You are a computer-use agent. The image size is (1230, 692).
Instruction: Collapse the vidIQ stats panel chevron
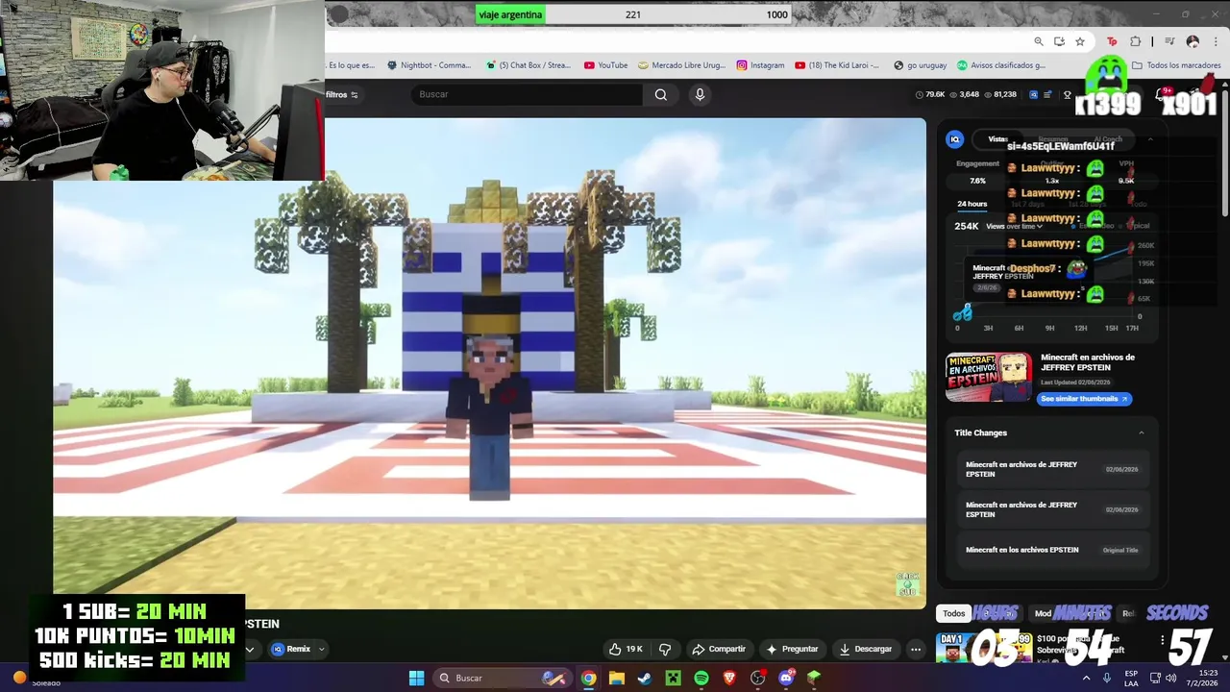[x=1149, y=139]
